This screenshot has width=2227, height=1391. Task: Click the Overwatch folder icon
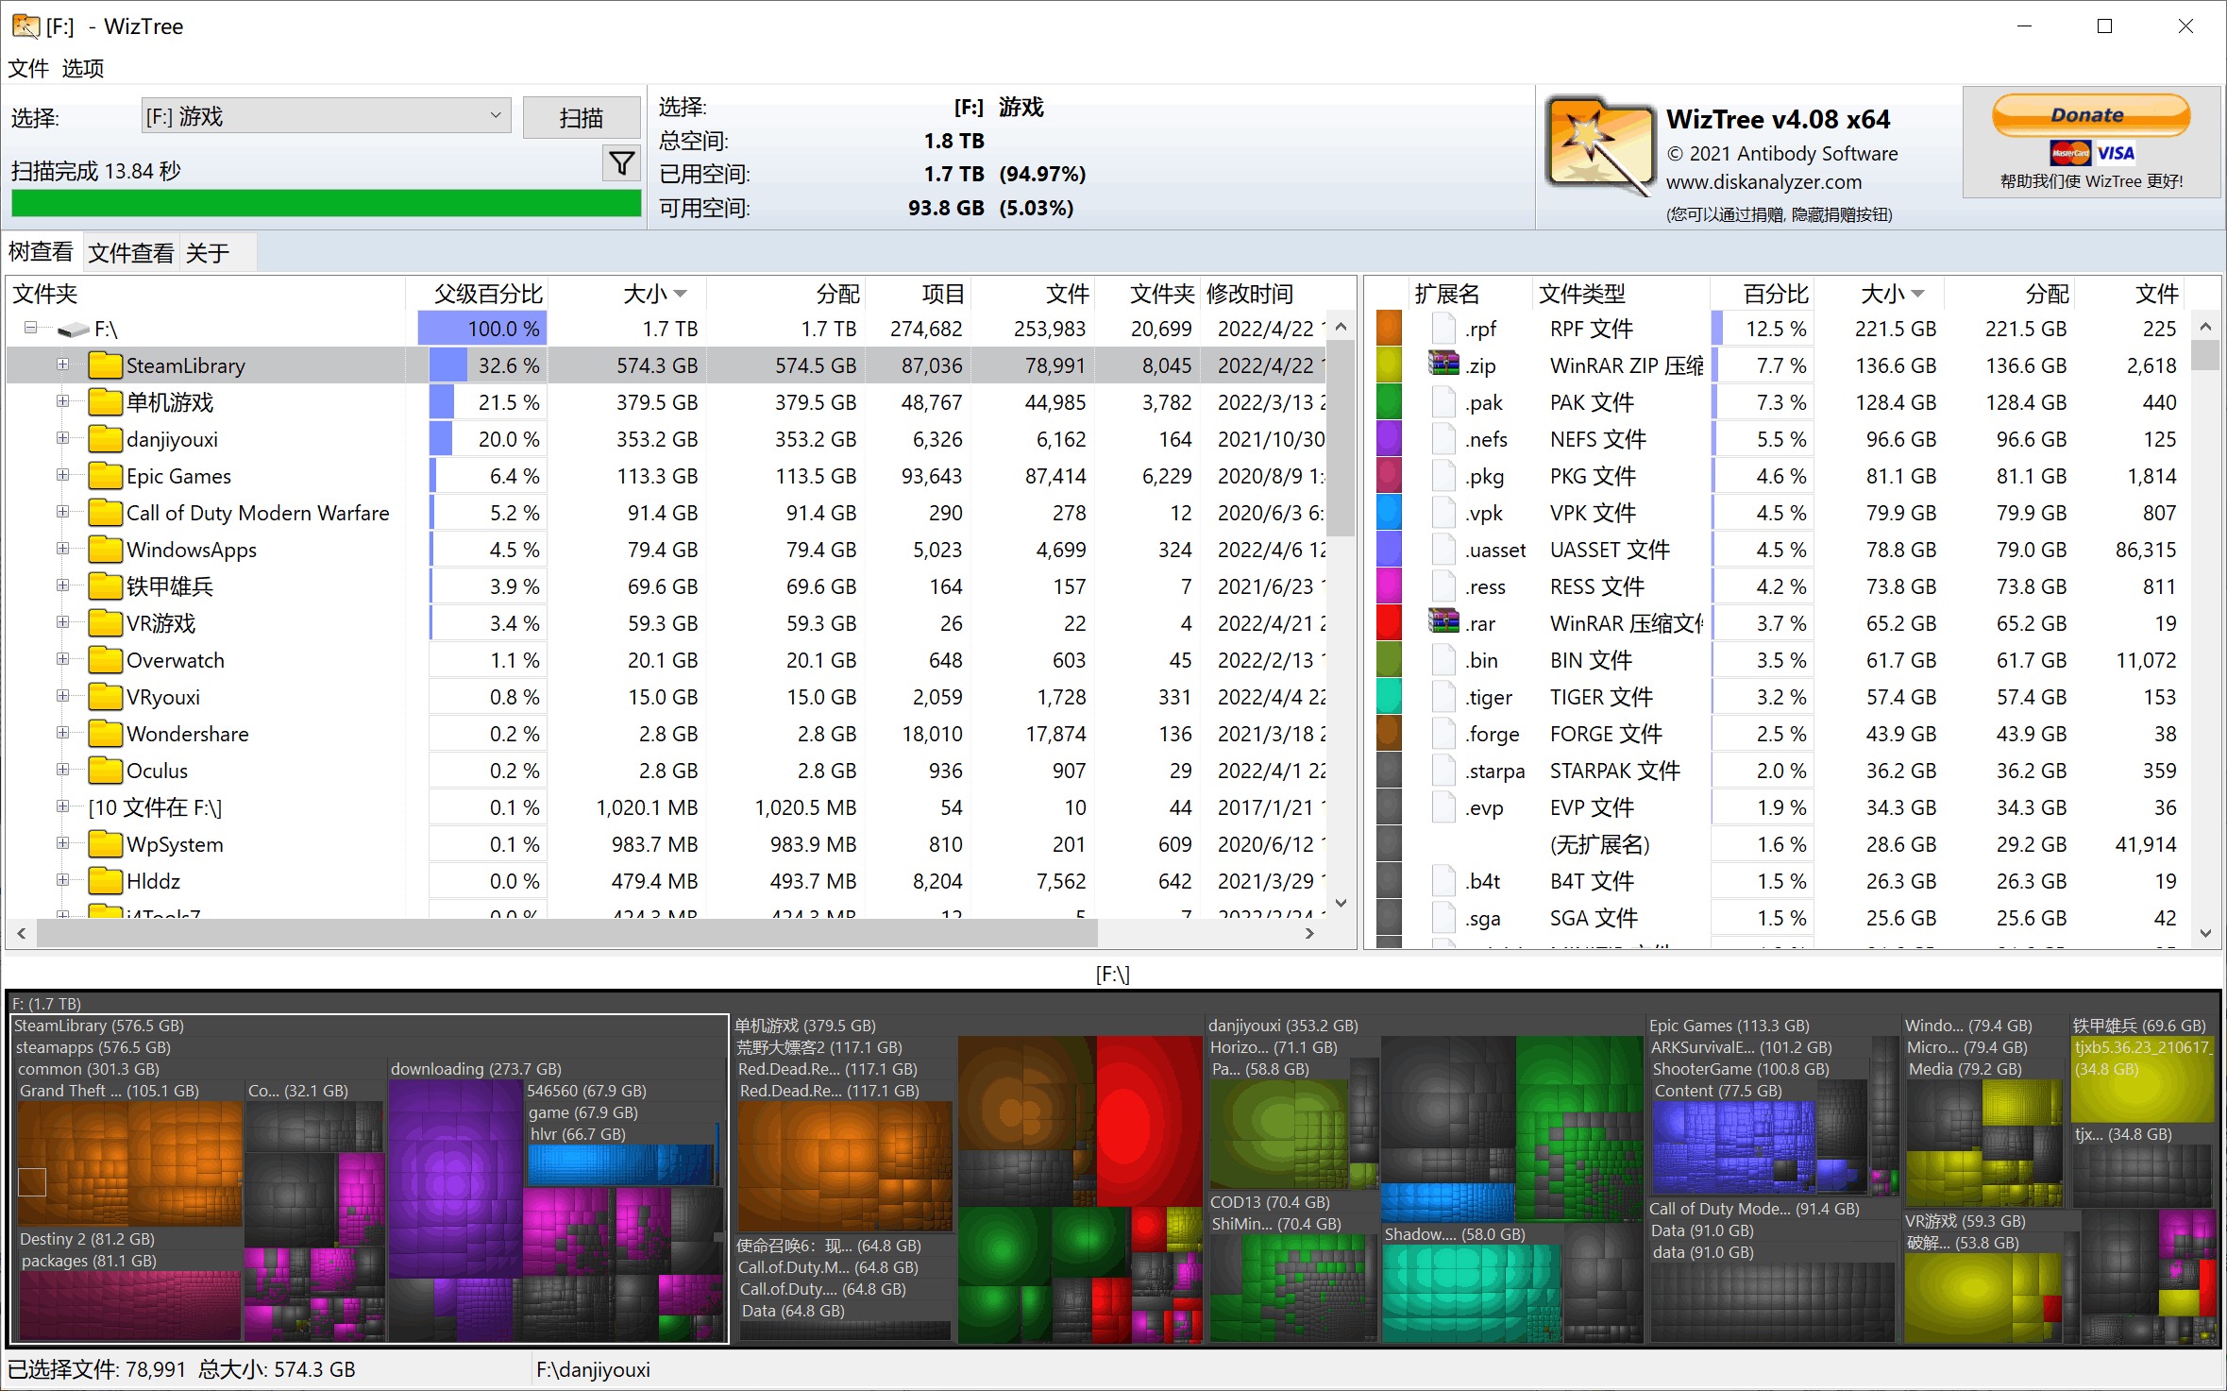[105, 660]
